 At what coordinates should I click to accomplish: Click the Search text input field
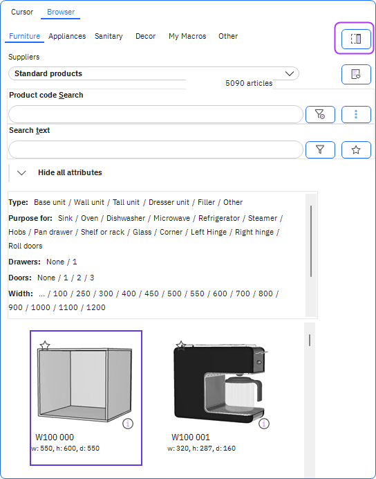click(x=156, y=150)
